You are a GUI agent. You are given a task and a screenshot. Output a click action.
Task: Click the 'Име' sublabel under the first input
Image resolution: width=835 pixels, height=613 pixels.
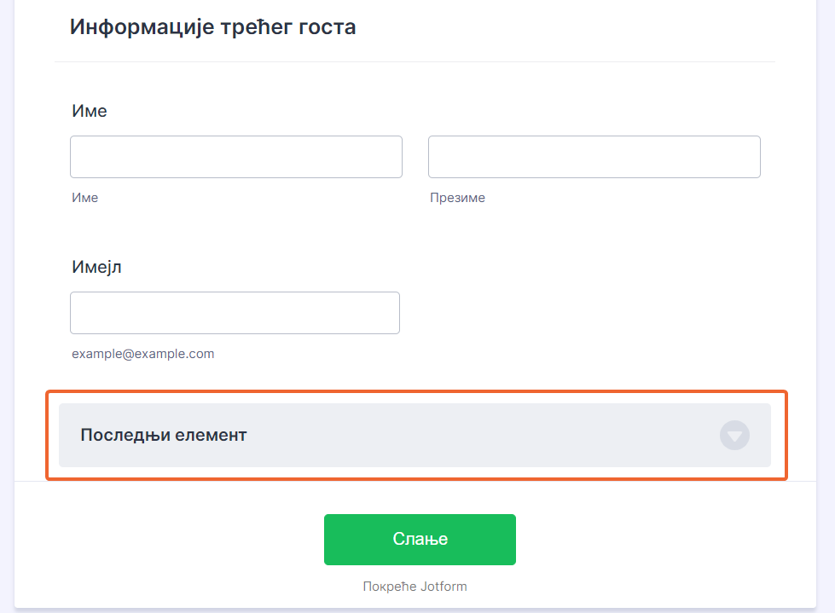[x=85, y=198]
